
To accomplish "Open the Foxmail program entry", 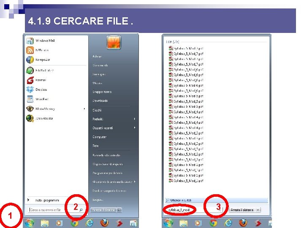I will (x=36, y=80).
